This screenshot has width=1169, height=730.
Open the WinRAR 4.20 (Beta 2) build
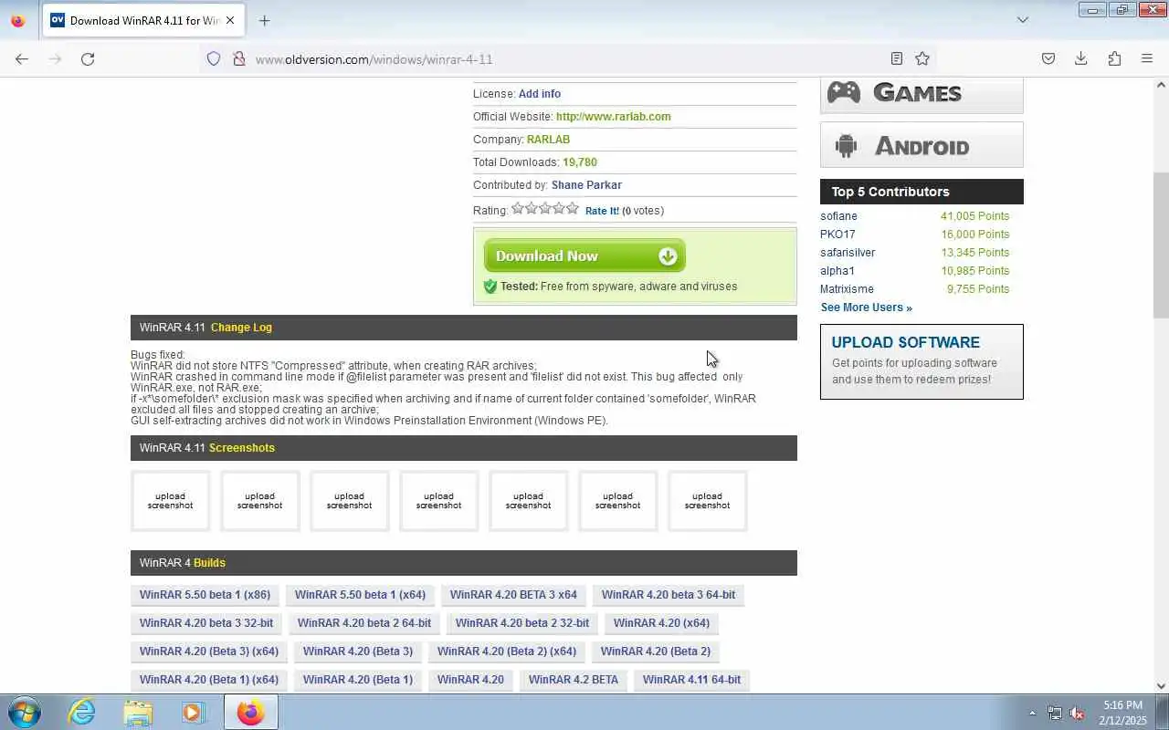pos(656,652)
